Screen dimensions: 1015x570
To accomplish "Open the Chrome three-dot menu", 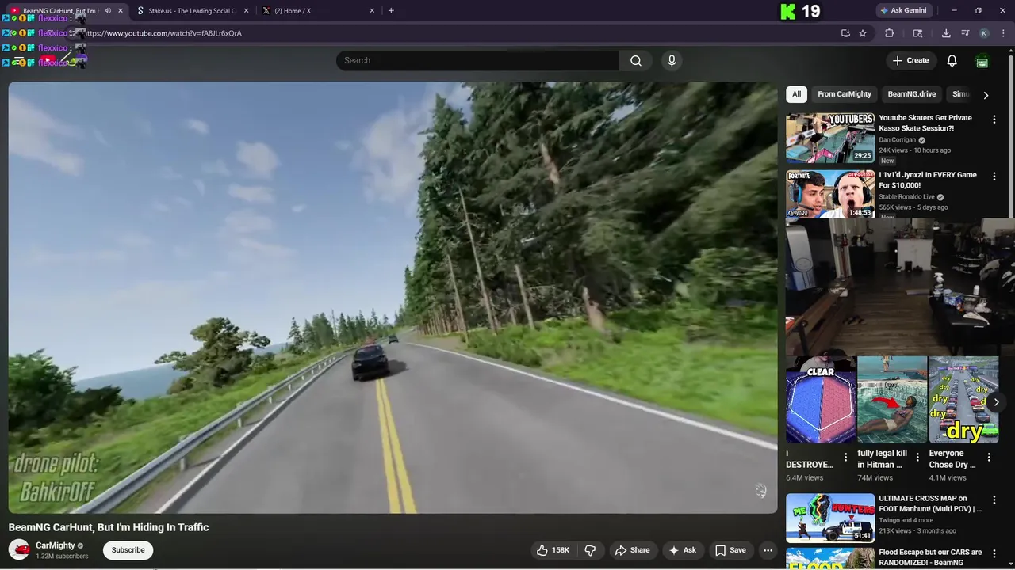I will 1003,33.
